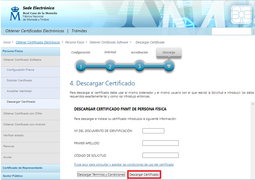Screen dimensions: 255x180
Task: Open Renovar in sidebar
Action: click(x=31, y=148)
